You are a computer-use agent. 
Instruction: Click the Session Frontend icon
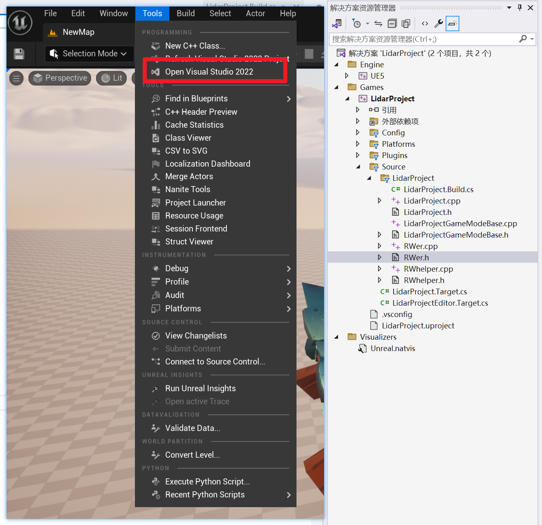156,229
